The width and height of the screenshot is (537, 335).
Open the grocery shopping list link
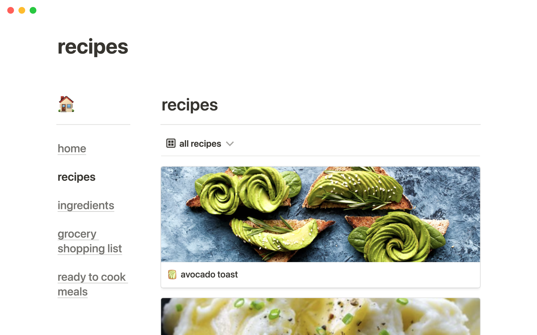point(89,241)
